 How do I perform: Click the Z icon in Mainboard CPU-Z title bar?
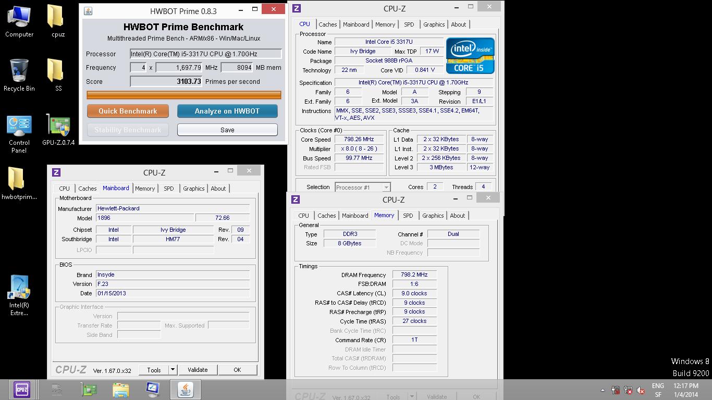56,172
